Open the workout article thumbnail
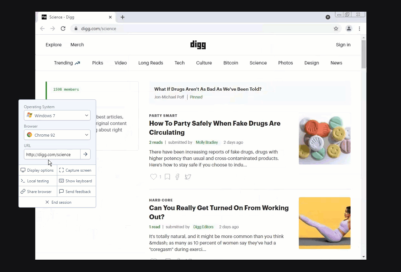 325,223
